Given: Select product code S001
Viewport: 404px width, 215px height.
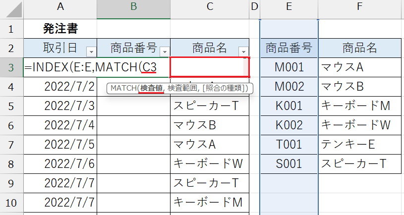Looking at the screenshot, I should pyautogui.click(x=289, y=164).
